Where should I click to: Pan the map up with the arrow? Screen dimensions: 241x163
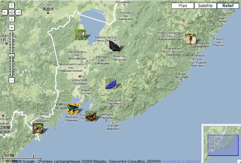(x=12, y=6)
